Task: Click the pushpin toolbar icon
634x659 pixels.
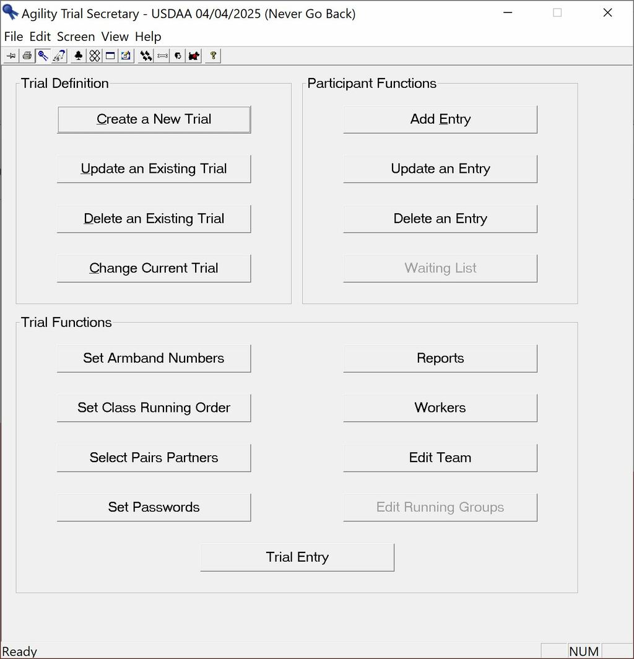Action: (x=11, y=56)
